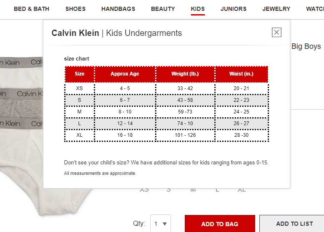This screenshot has height=232, width=324.
Task: Click the ADD TO LIST button
Action: tap(294, 224)
